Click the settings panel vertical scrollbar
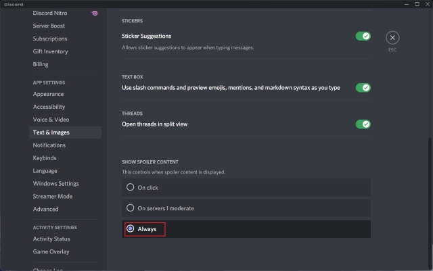433x271 pixels. click(x=430, y=203)
